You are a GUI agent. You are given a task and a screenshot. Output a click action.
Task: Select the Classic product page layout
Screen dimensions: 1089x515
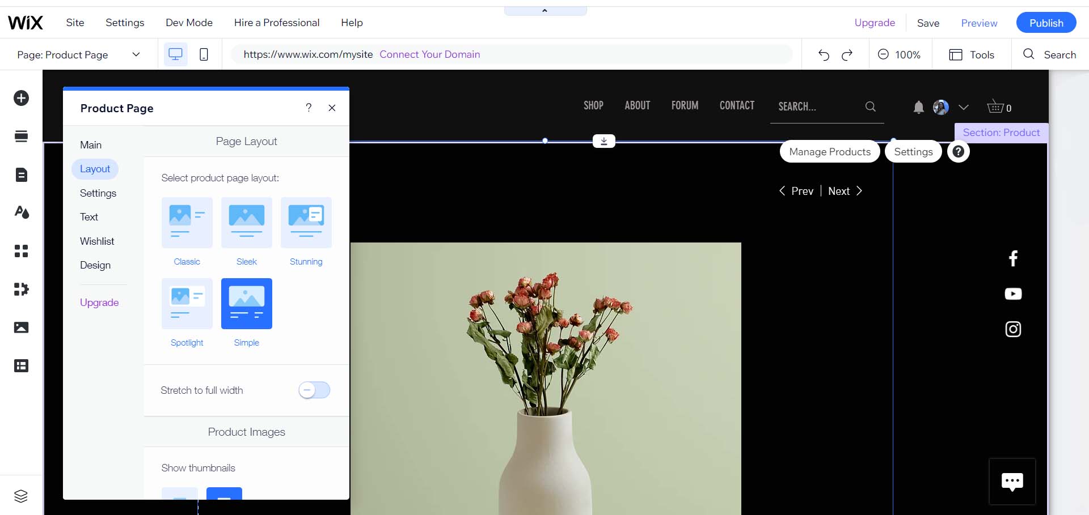tap(187, 223)
